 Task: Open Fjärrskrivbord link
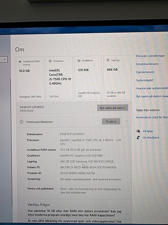point(145,72)
